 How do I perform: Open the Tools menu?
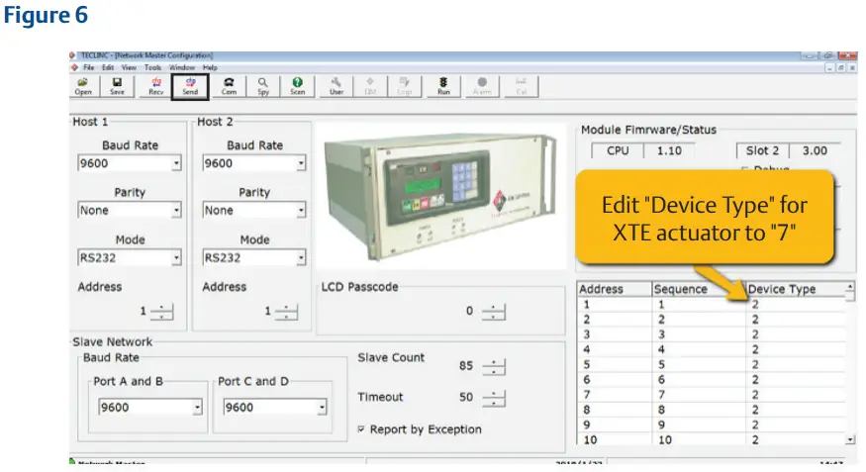coord(152,67)
